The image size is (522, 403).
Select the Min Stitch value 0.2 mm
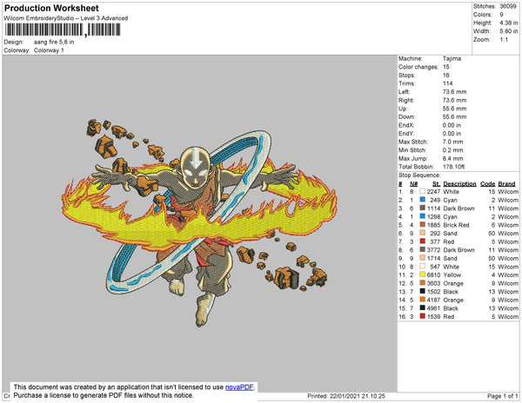click(452, 150)
